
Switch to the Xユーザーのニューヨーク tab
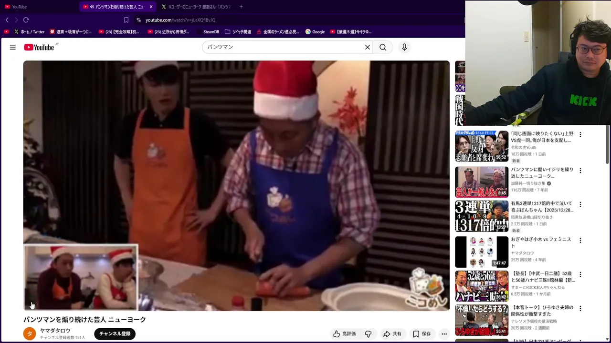pos(196,7)
